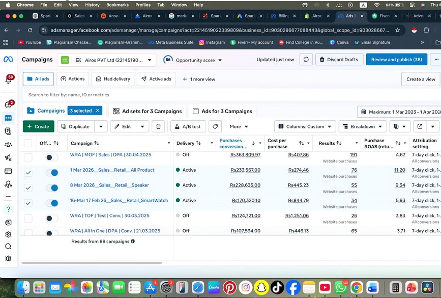The height and width of the screenshot is (298, 441).
Task: Click the A/B test button
Action: 188,126
